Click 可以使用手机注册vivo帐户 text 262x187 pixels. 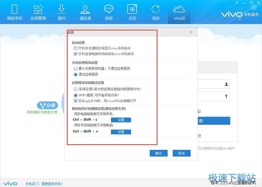pos(216,148)
